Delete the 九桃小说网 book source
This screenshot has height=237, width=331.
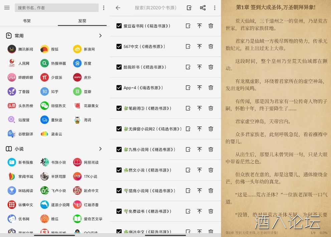[x=211, y=149]
